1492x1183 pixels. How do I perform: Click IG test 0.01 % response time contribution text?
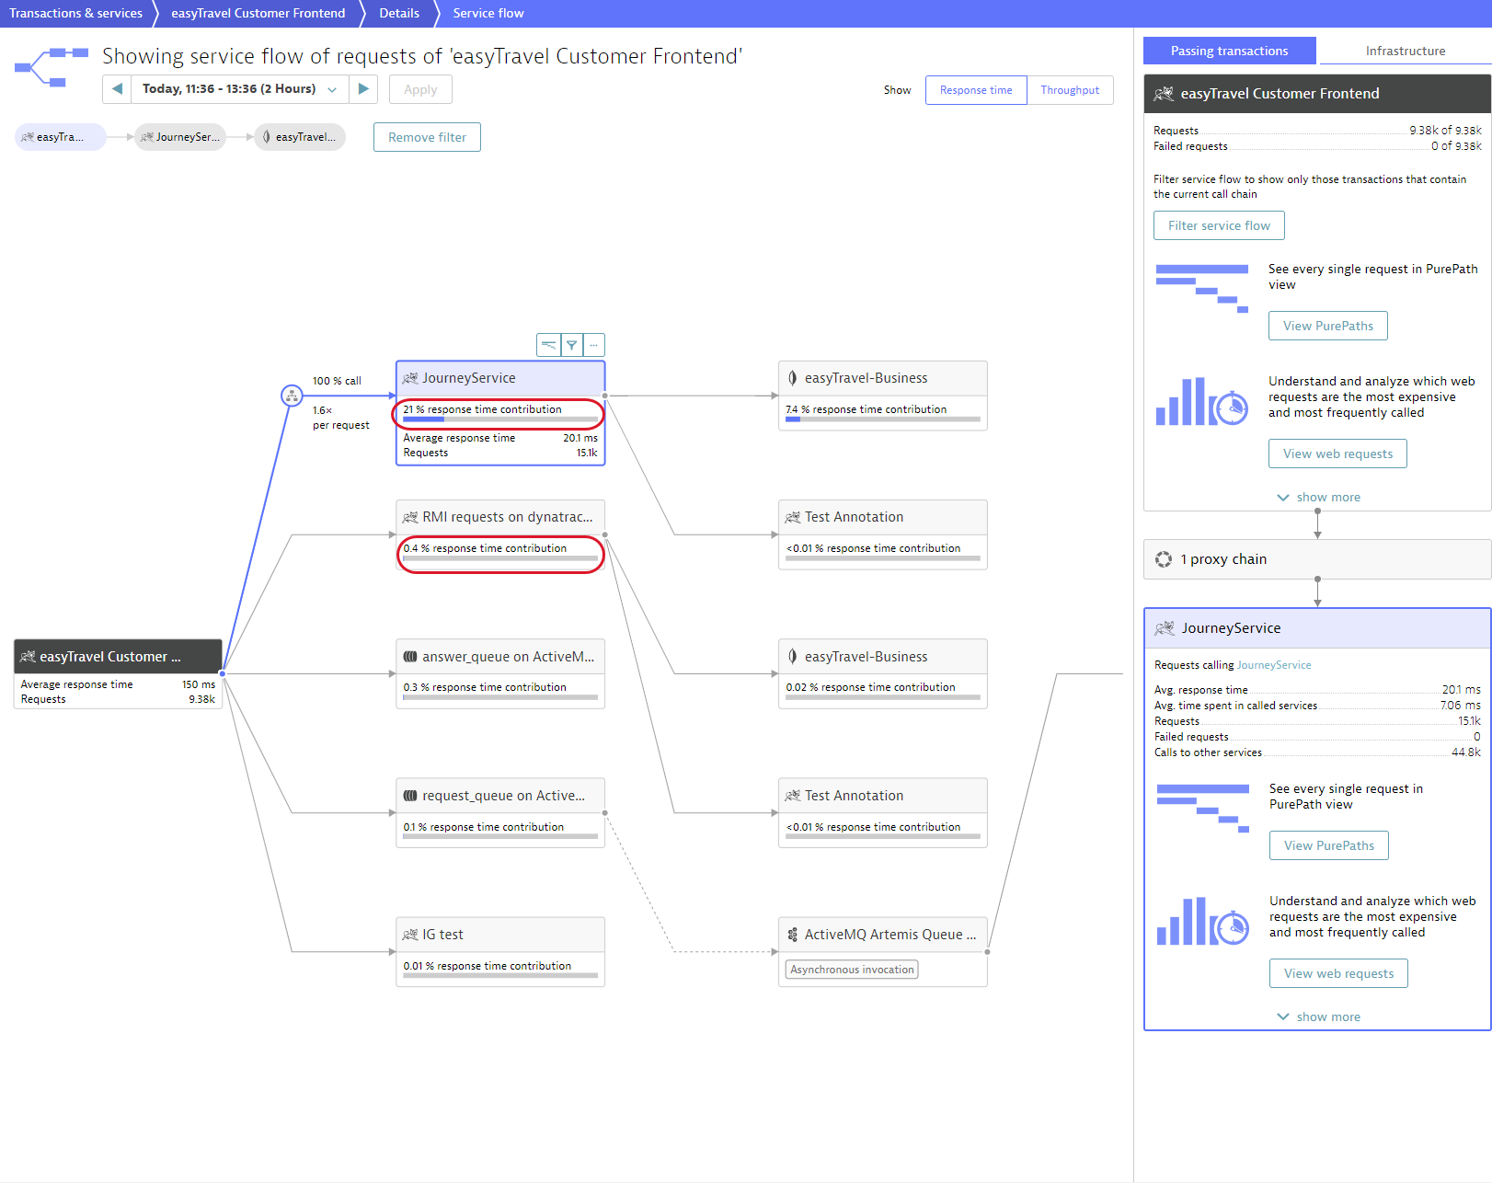(488, 966)
